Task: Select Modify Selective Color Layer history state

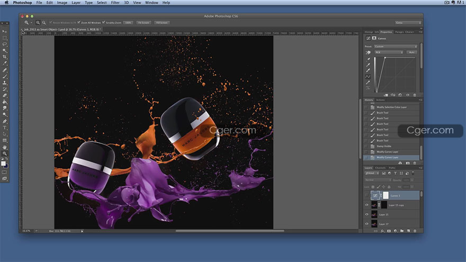Action: coord(392,107)
